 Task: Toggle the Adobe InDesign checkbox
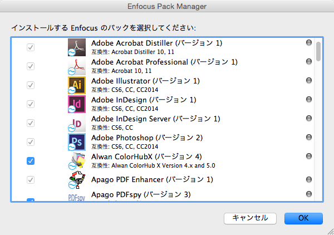click(x=31, y=104)
